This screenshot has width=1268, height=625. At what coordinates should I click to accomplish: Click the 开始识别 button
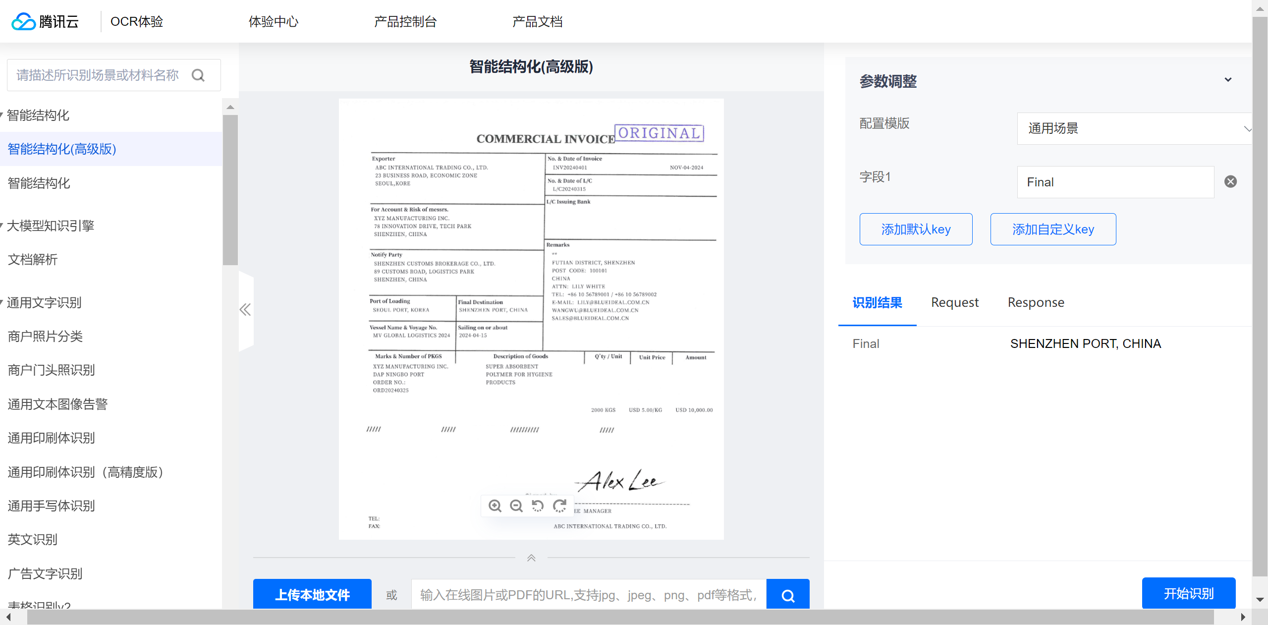click(x=1188, y=593)
